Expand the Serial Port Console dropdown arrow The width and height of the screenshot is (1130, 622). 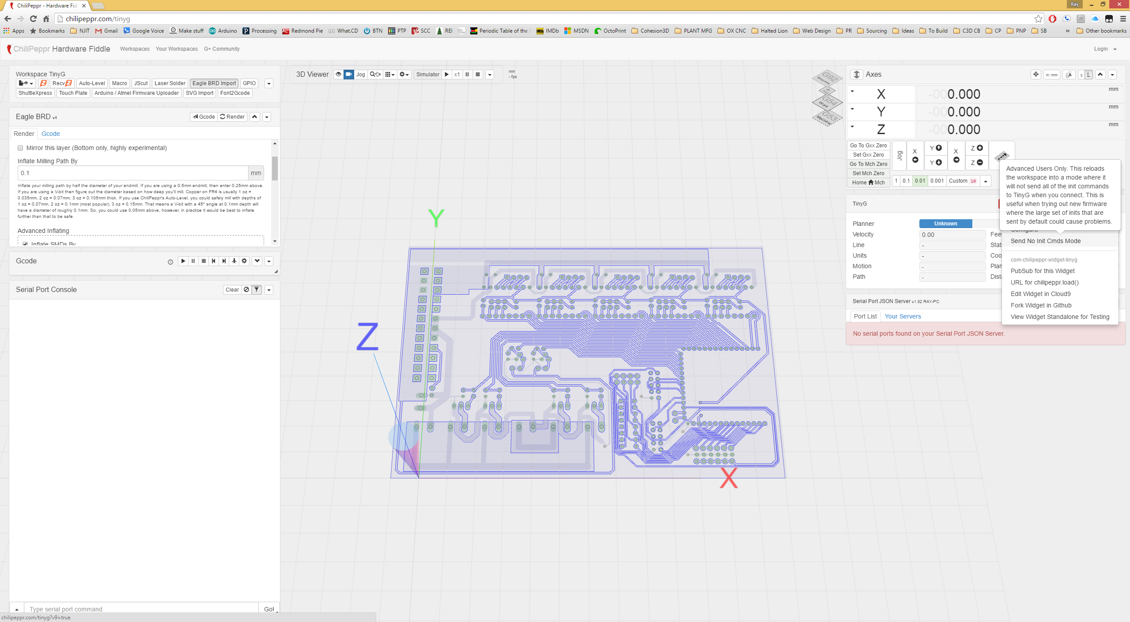pyautogui.click(x=269, y=290)
